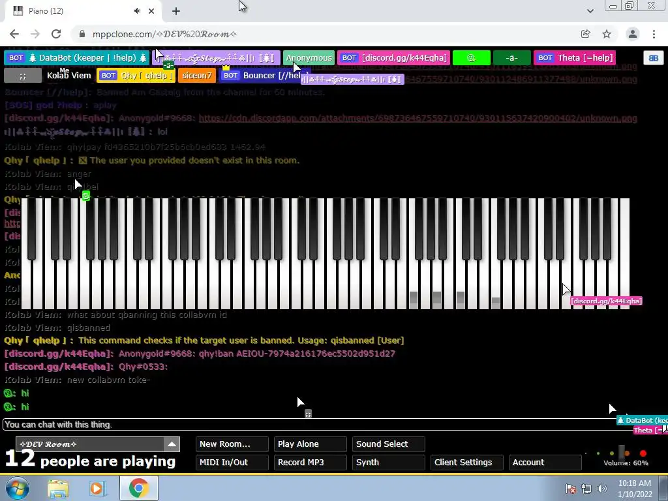Open the tab search chevron
The height and width of the screenshot is (501, 668).
590,11
